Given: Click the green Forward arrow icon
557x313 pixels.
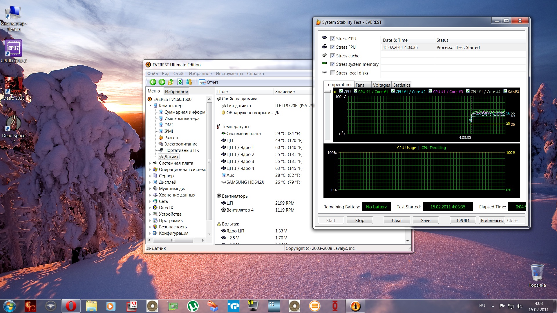Looking at the screenshot, I should (162, 82).
